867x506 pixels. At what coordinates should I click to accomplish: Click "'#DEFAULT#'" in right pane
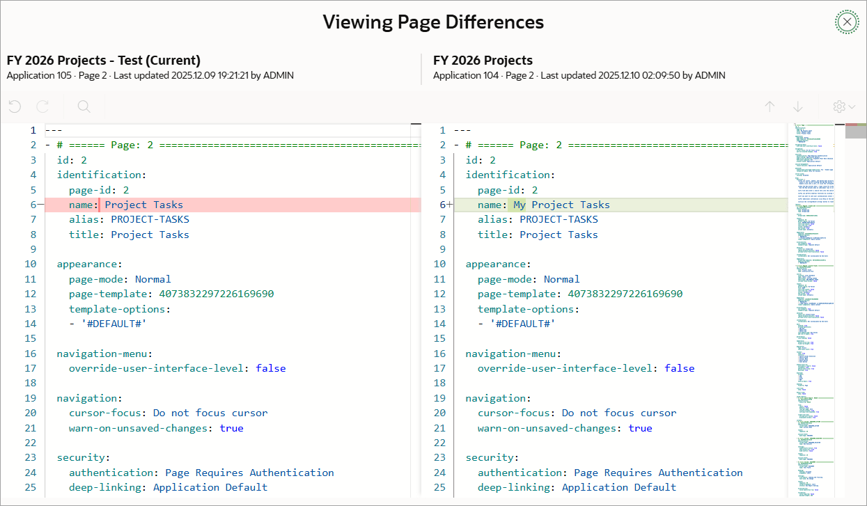coord(522,324)
